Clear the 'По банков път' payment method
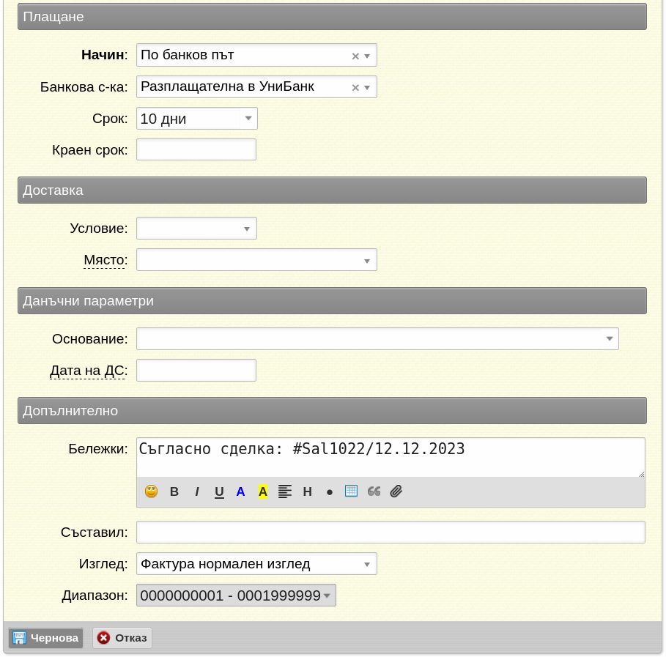This screenshot has height=657, width=666. tap(355, 56)
